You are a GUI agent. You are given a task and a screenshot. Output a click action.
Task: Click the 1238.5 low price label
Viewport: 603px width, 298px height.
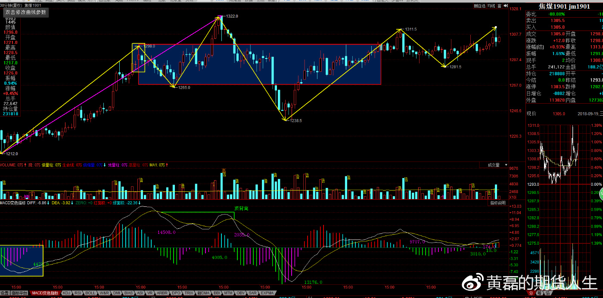tap(296, 121)
